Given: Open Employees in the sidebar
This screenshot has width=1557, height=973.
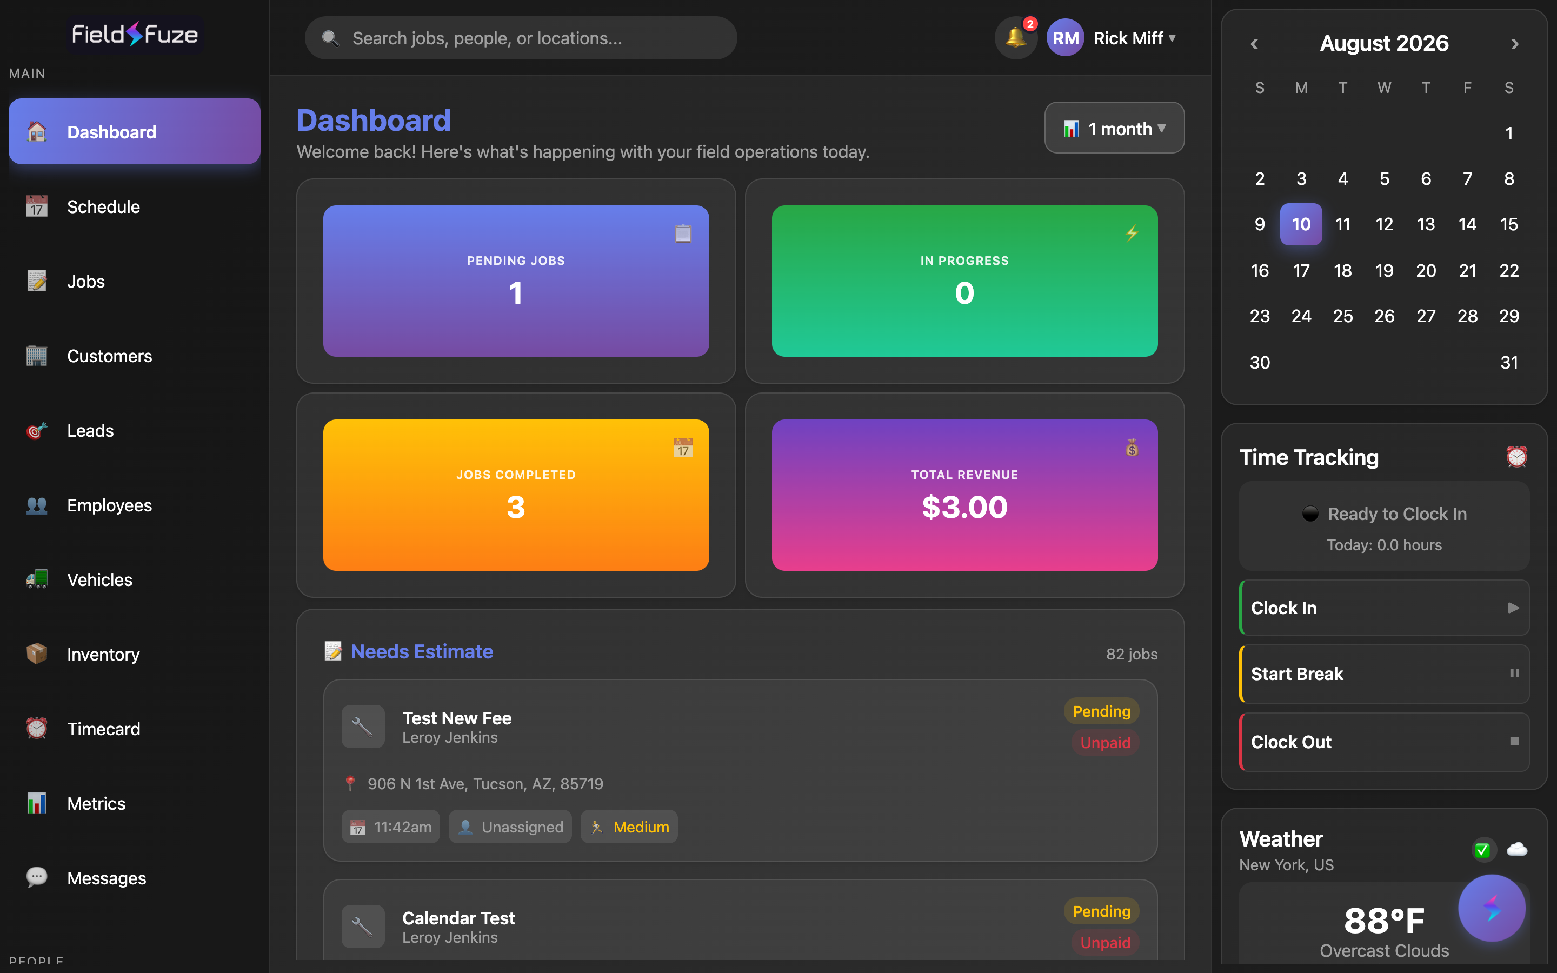Looking at the screenshot, I should click(135, 505).
